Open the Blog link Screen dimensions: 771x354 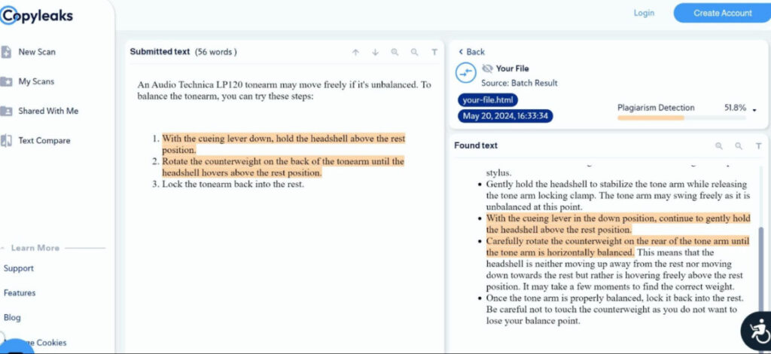[x=12, y=317]
